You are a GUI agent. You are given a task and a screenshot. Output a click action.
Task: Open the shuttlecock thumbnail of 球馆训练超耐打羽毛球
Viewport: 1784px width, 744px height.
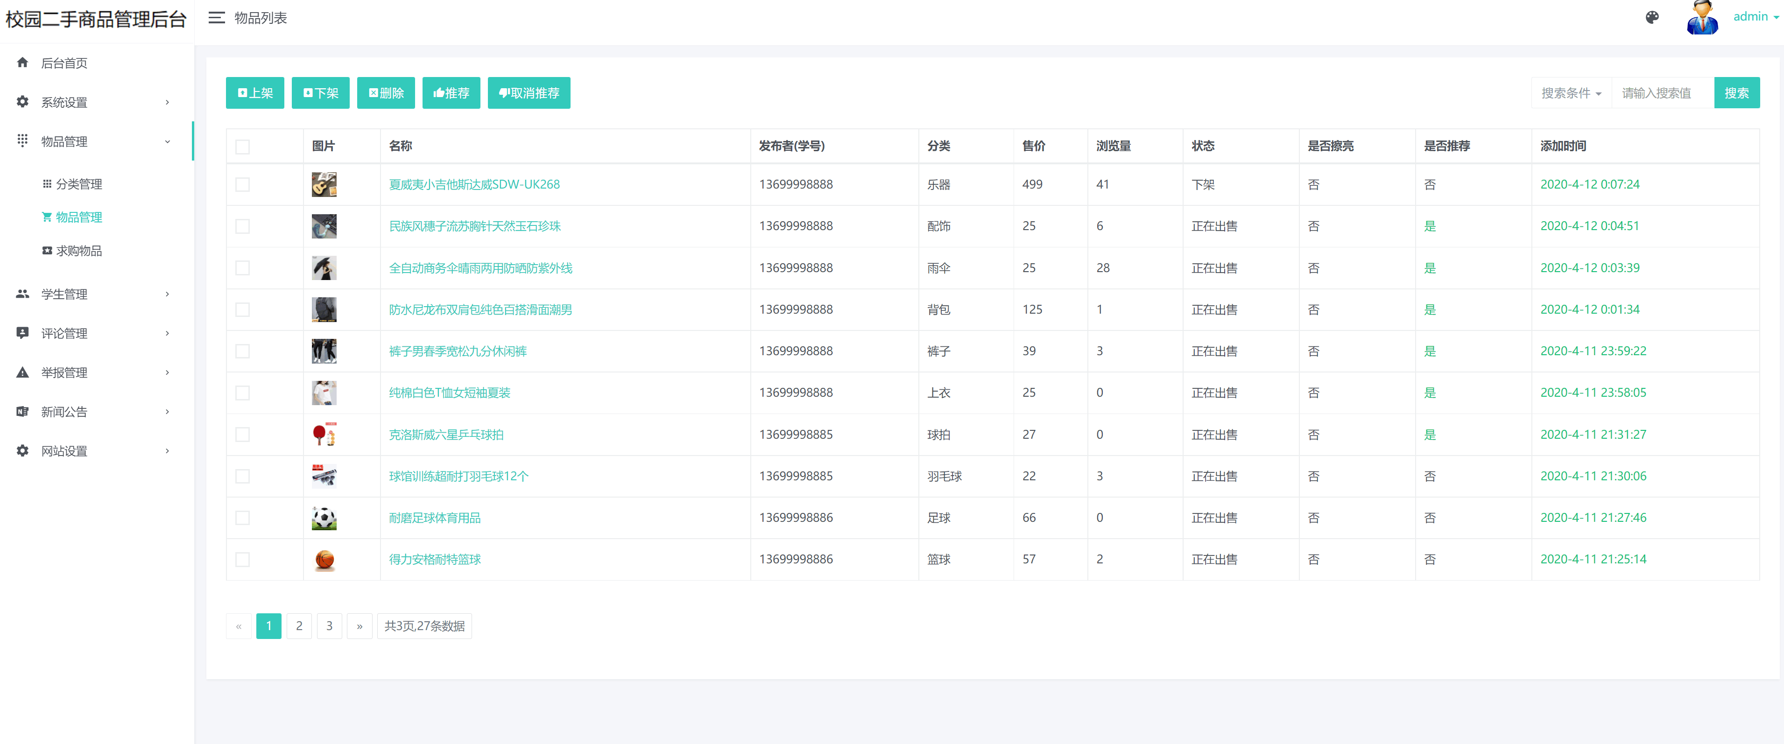point(324,476)
